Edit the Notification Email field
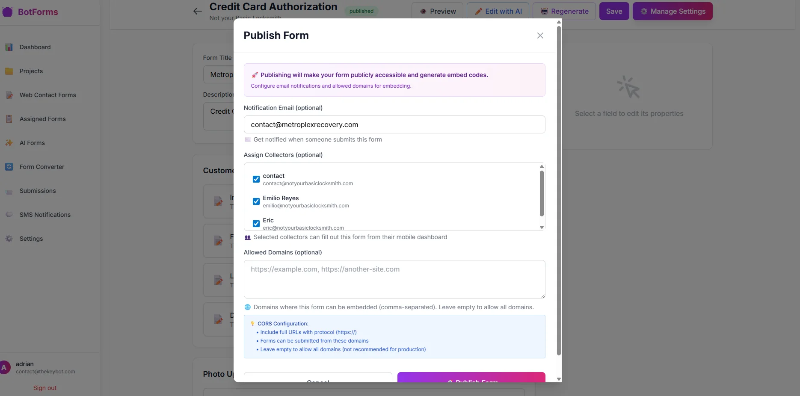800x396 pixels. 394,124
